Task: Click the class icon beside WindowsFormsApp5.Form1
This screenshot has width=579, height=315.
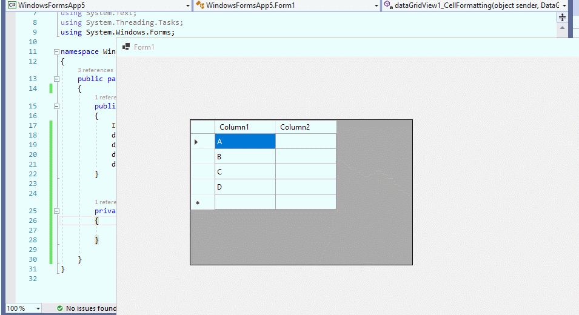Action: coord(199,5)
